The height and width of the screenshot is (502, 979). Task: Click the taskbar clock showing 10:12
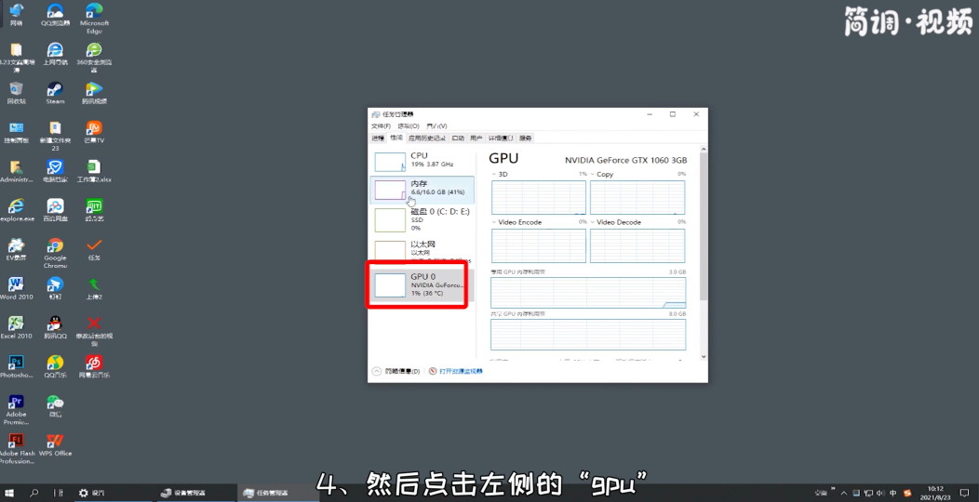point(935,493)
